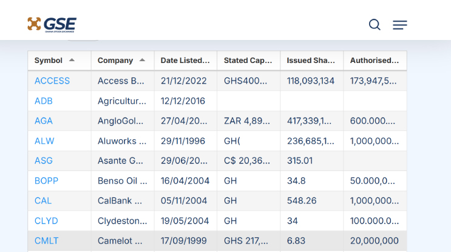The width and height of the screenshot is (451, 252).
Task: Click authorised shares value '173,947,5...'
Action: click(373, 81)
